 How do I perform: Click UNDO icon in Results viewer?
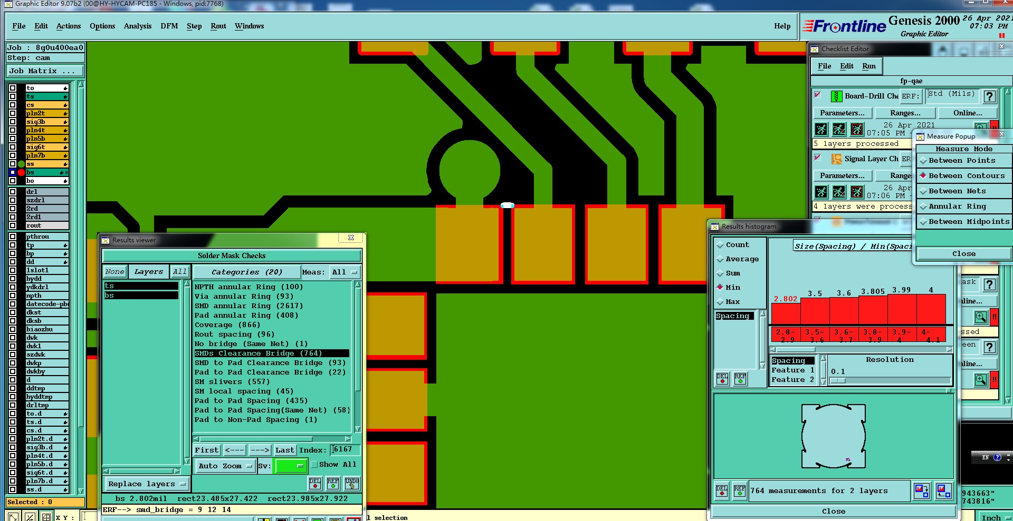(x=352, y=483)
